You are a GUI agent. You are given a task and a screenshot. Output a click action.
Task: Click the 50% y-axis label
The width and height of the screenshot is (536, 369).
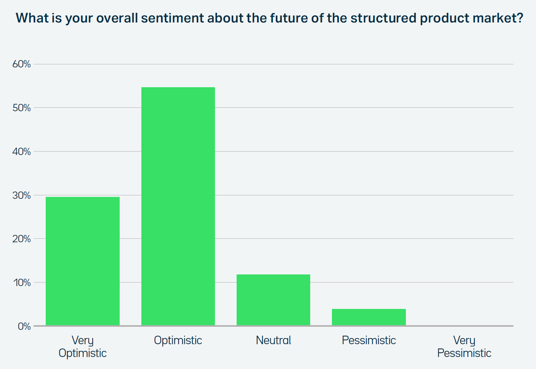click(21, 108)
